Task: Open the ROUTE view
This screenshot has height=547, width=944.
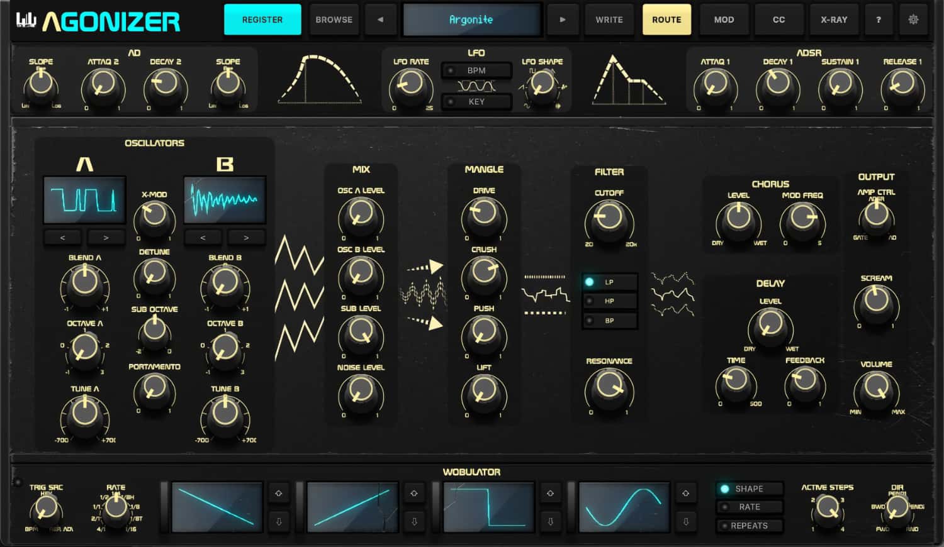Action: coord(666,19)
